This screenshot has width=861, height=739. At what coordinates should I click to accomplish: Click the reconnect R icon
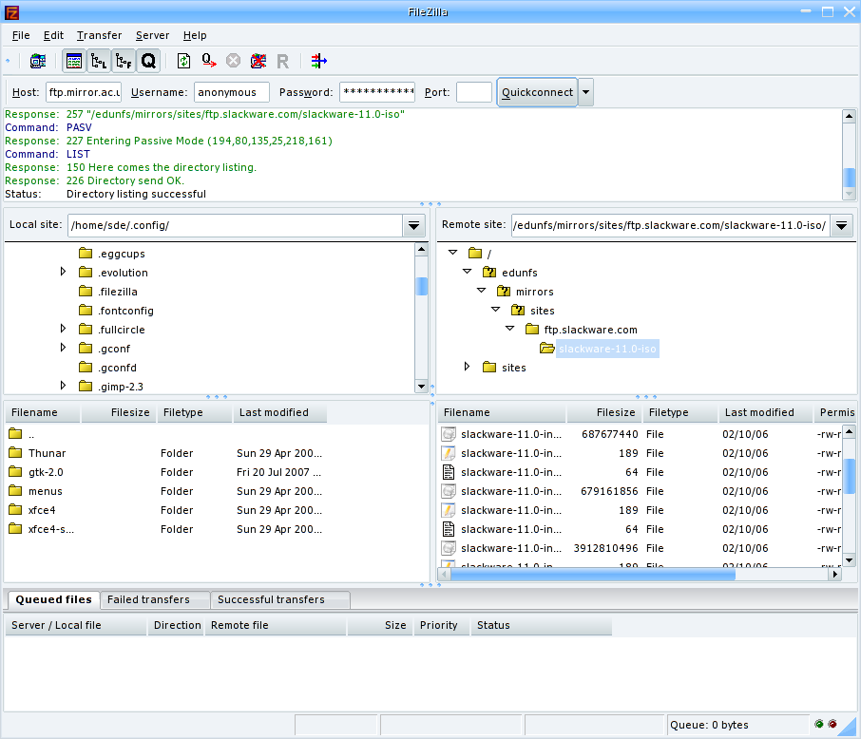[283, 61]
